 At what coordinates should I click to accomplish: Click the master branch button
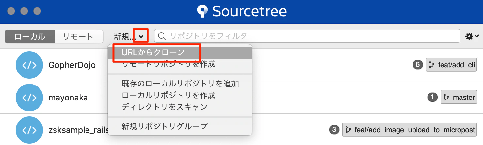[459, 97]
